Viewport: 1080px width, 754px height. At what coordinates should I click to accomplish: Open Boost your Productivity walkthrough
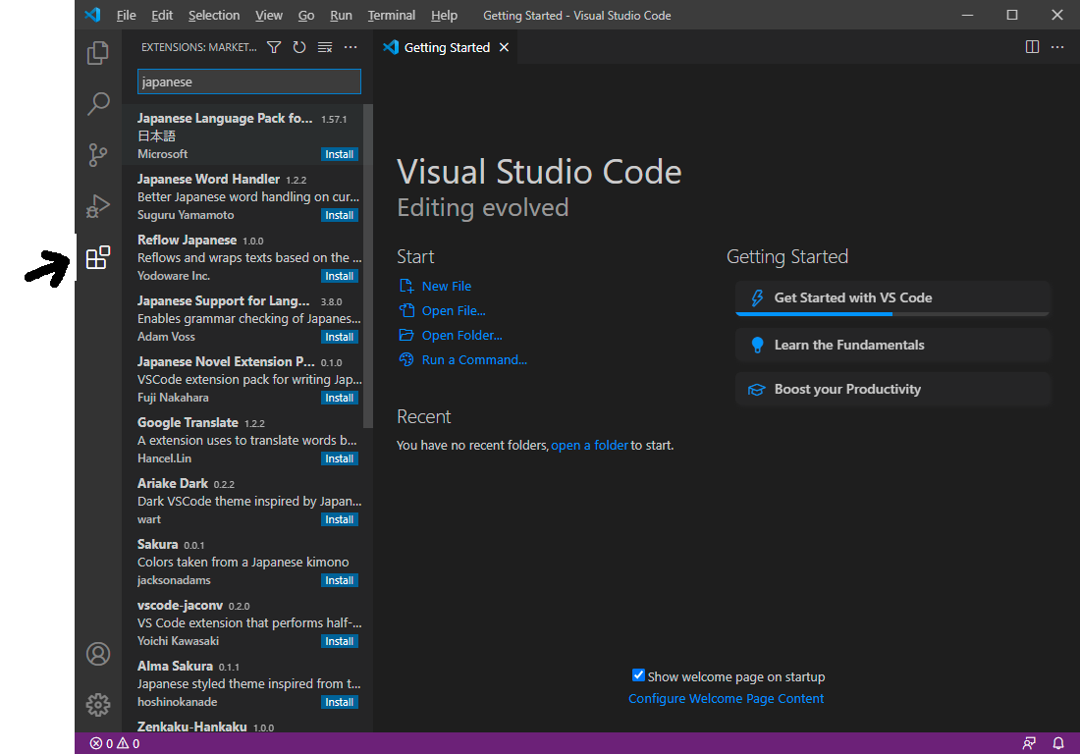[x=891, y=389]
